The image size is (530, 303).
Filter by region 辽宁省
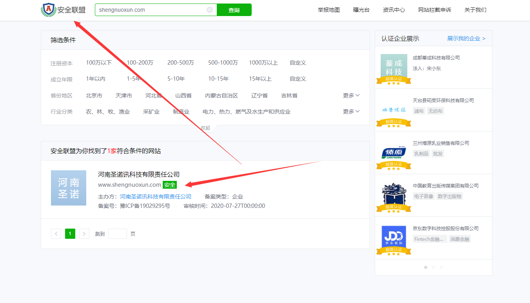click(x=260, y=96)
